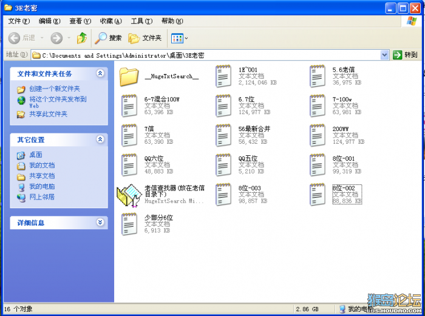Open the Back button history dropdown arrow
Image resolution: width=425 pixels, height=316 pixels.
42,38
